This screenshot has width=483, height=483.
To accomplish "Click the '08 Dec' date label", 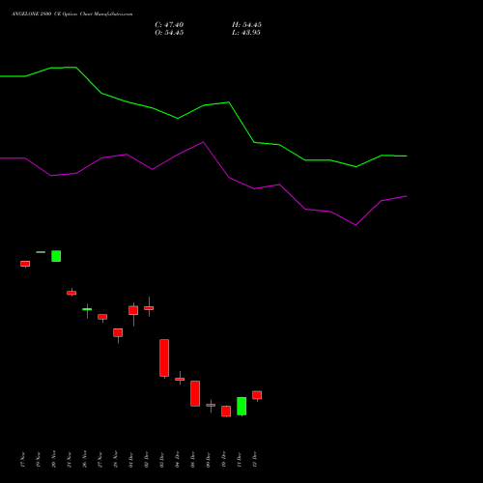I will [192, 460].
